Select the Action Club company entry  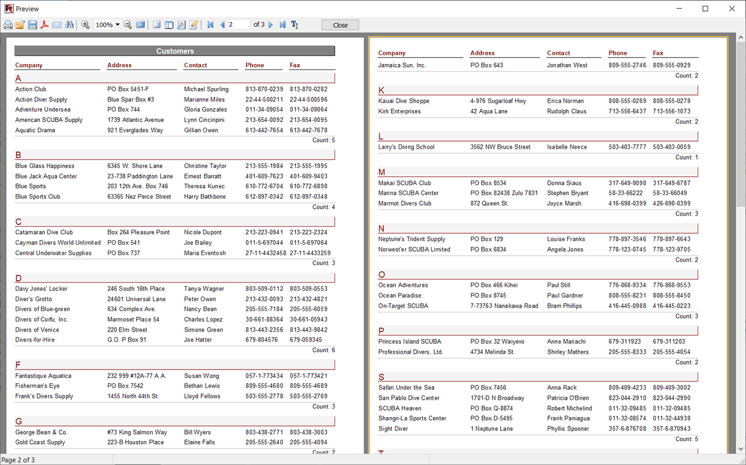[x=31, y=89]
